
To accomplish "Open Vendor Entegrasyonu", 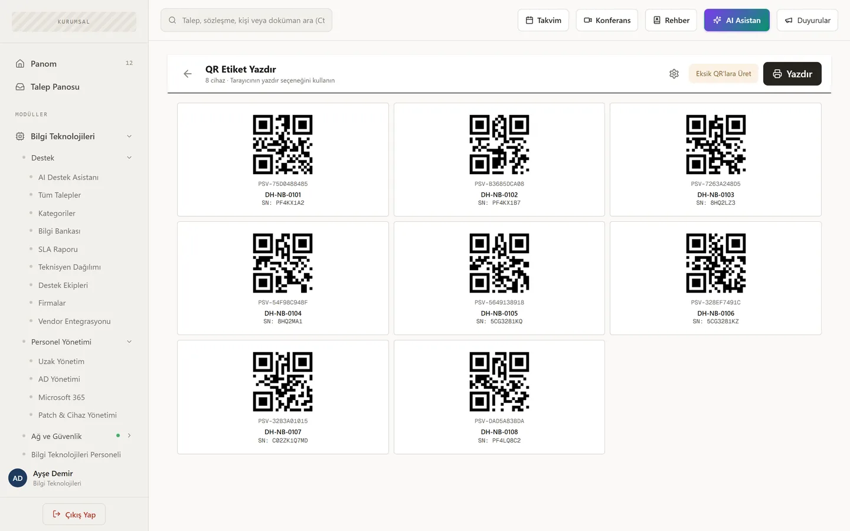I will pos(74,322).
